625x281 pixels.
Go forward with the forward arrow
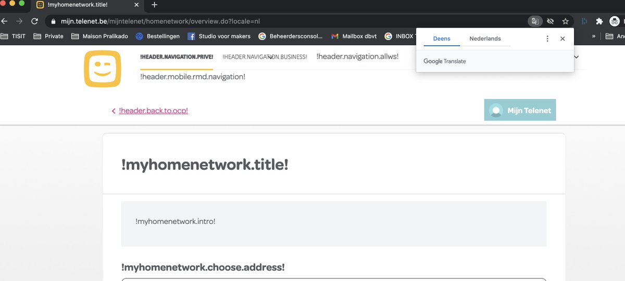[19, 21]
